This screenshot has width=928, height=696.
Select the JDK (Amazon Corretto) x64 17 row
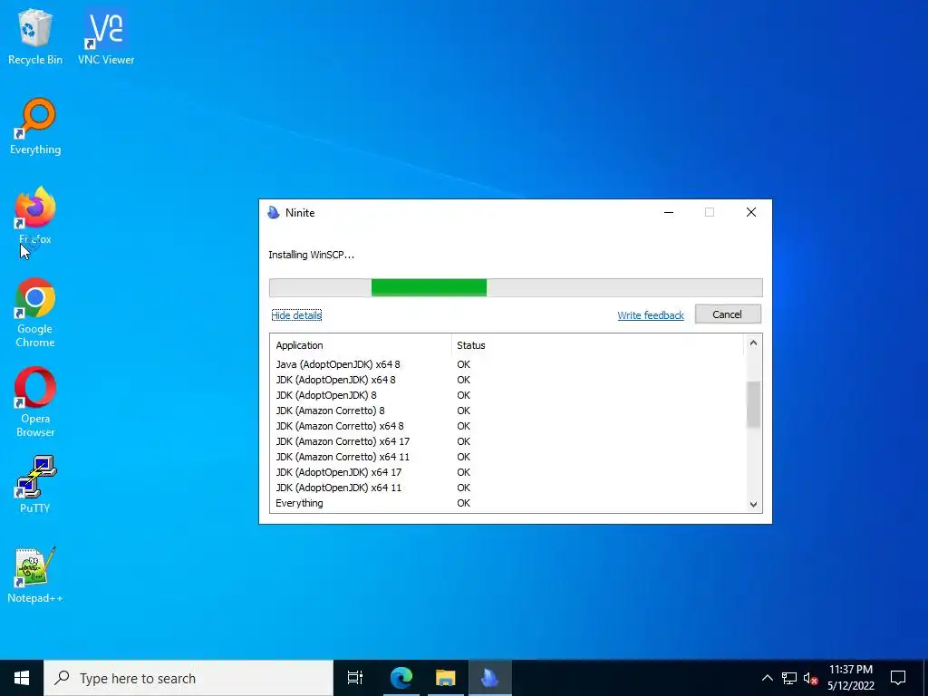click(x=507, y=441)
